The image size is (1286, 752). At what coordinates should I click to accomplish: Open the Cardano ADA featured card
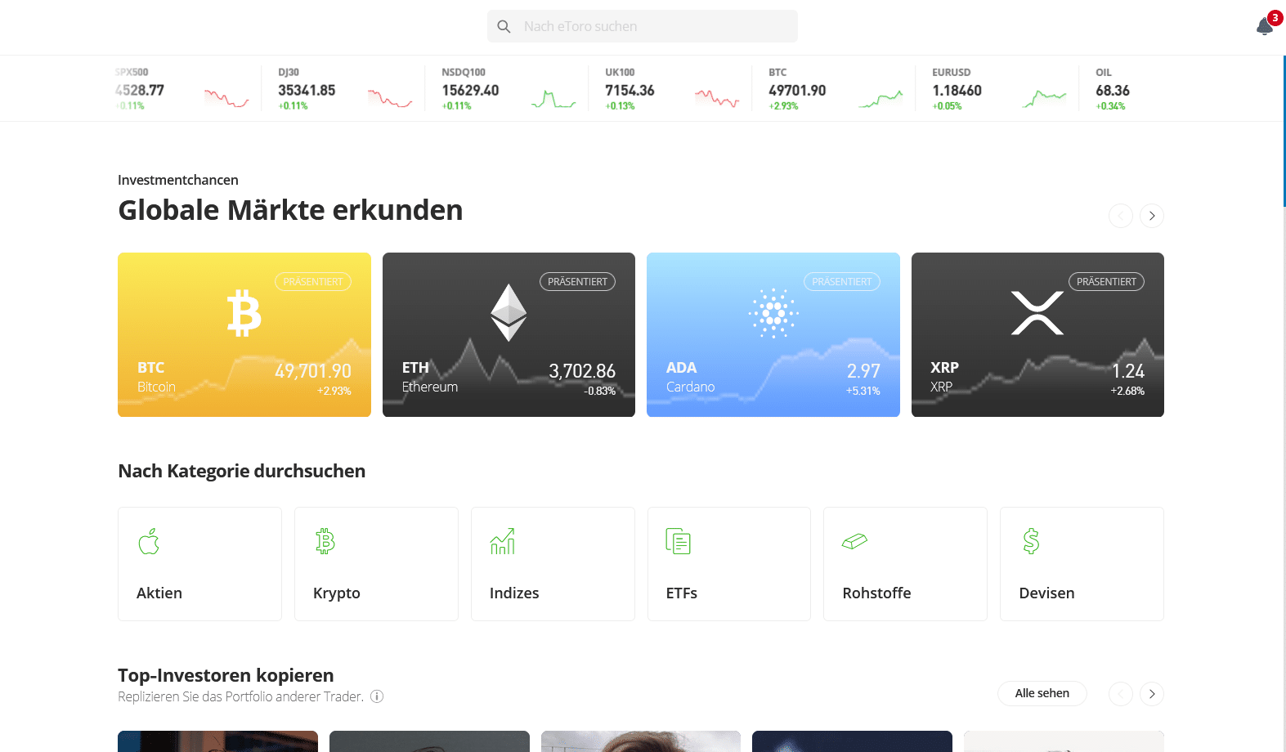click(x=773, y=334)
